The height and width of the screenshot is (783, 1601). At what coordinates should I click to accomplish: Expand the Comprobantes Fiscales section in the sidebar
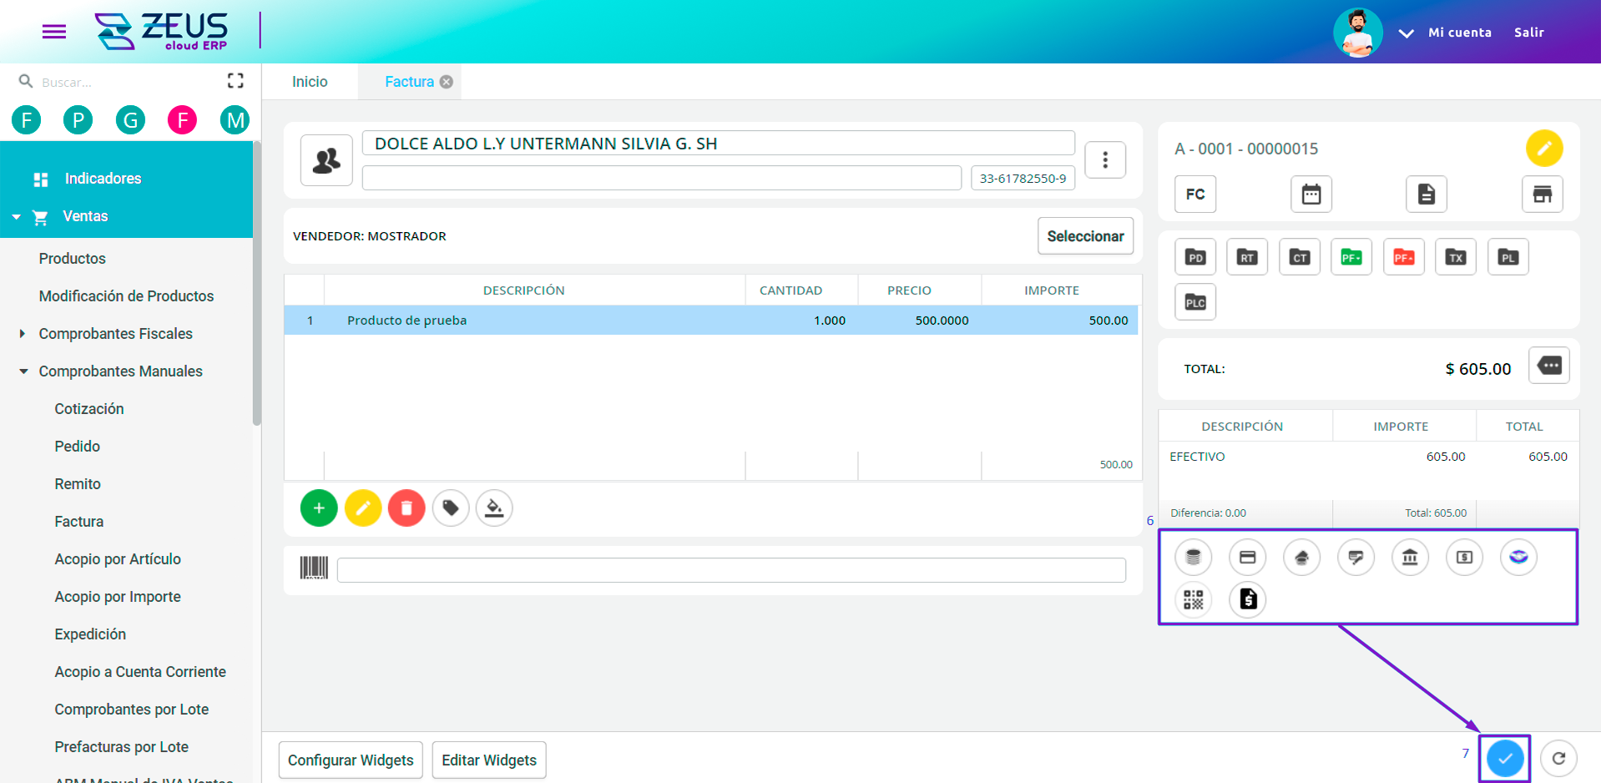[115, 333]
